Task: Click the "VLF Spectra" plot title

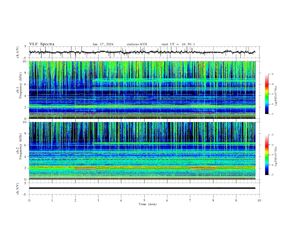Action: click(42, 44)
